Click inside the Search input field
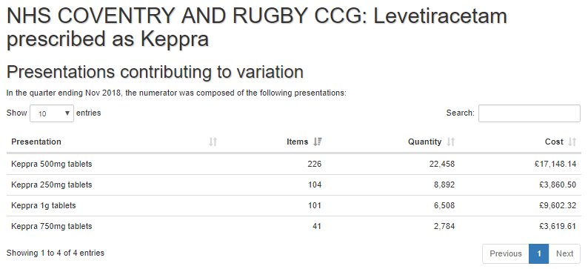The width and height of the screenshot is (588, 269). point(529,113)
